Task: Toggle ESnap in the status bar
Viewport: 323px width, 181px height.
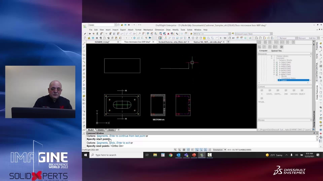Action: pos(197,150)
